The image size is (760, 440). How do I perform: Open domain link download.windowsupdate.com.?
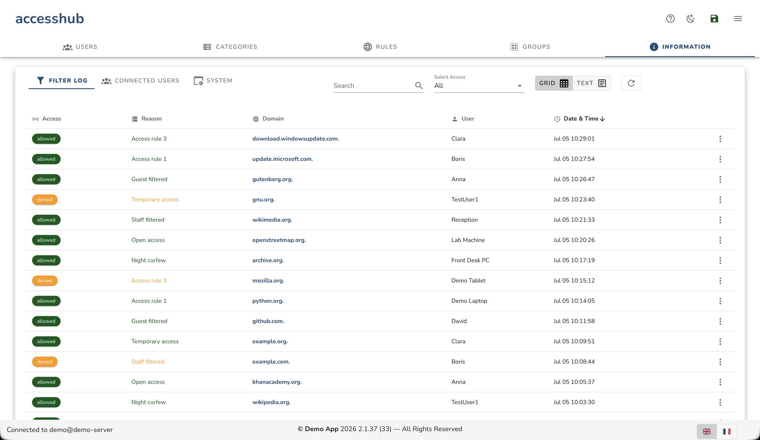click(x=296, y=139)
